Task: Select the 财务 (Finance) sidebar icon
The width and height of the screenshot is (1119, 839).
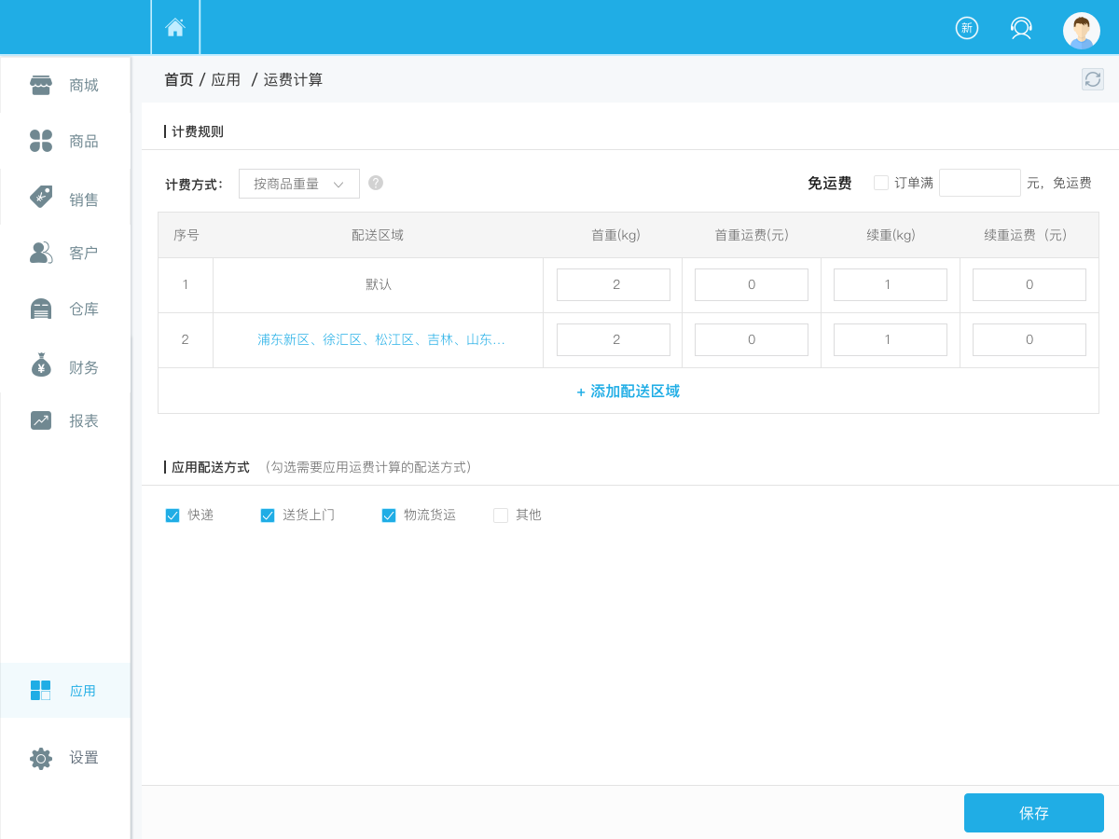Action: click(65, 366)
